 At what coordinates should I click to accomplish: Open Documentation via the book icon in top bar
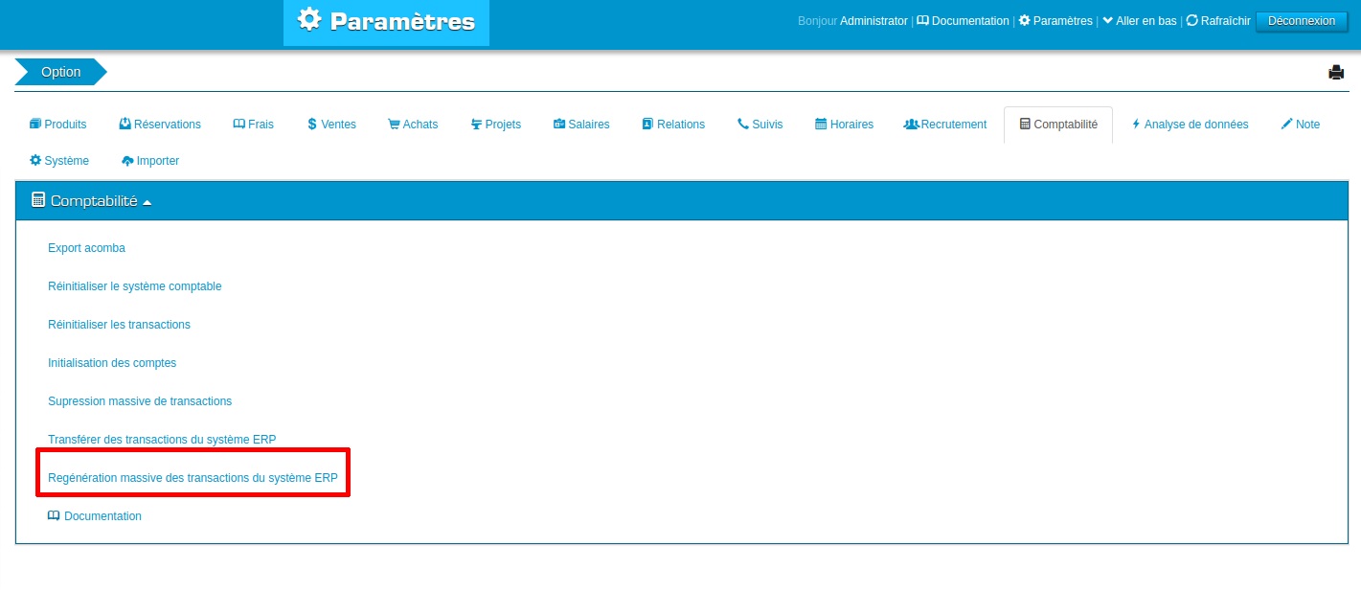click(x=922, y=20)
